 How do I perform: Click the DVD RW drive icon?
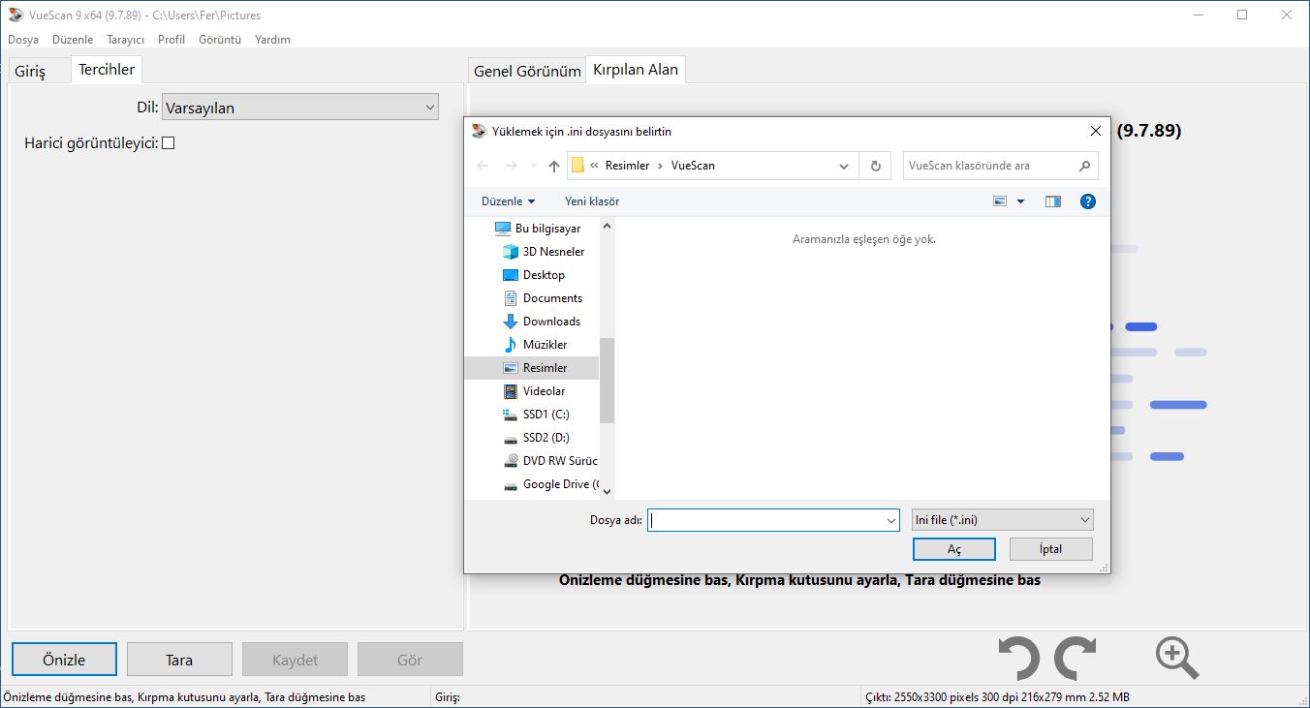[x=511, y=461]
